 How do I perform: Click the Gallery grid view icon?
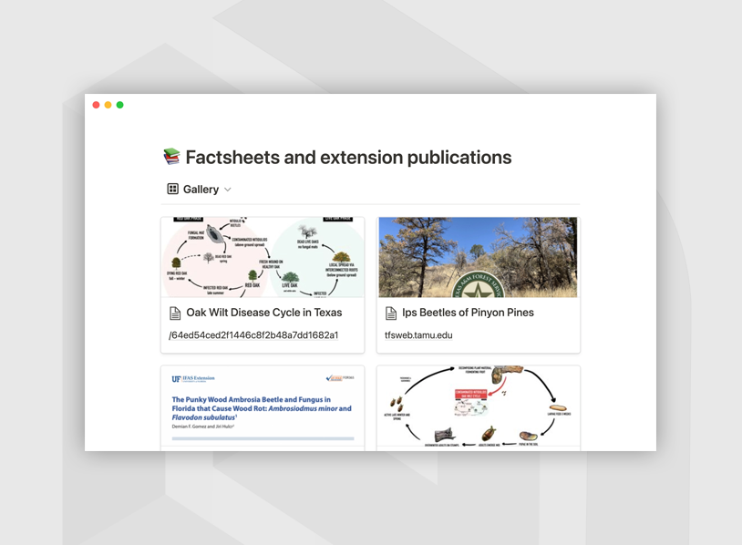coord(172,189)
